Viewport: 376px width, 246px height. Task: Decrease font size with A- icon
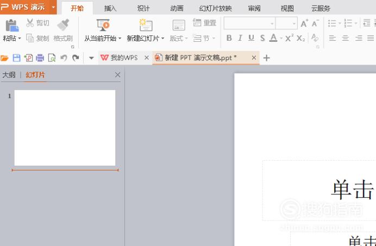click(315, 23)
